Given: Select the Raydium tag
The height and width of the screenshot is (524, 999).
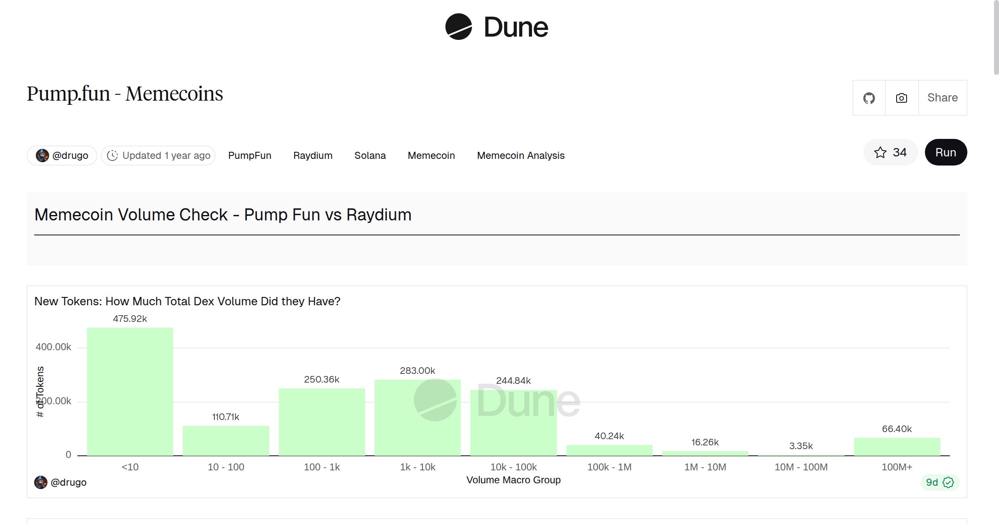Looking at the screenshot, I should [313, 155].
